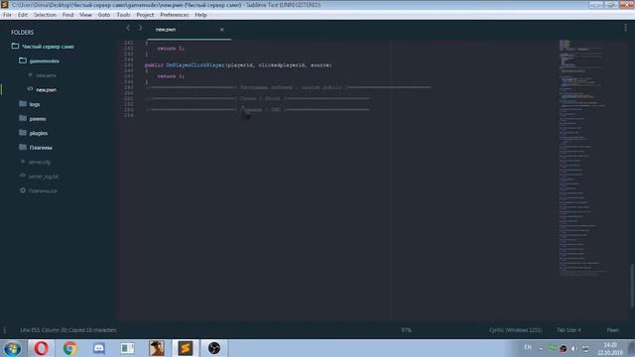Image resolution: width=635 pixels, height=357 pixels.
Task: Click the FOLDERS sidebar heading
Action: 23,33
